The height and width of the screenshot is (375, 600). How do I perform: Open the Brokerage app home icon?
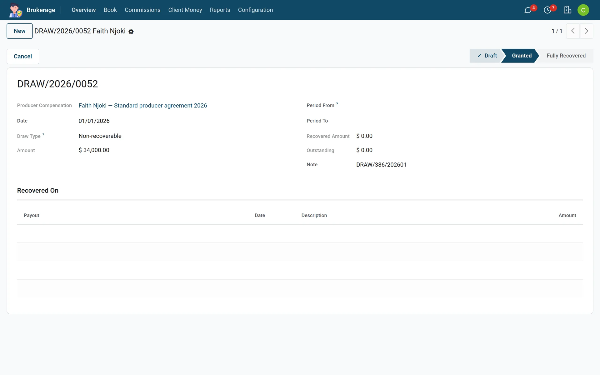pos(15,10)
